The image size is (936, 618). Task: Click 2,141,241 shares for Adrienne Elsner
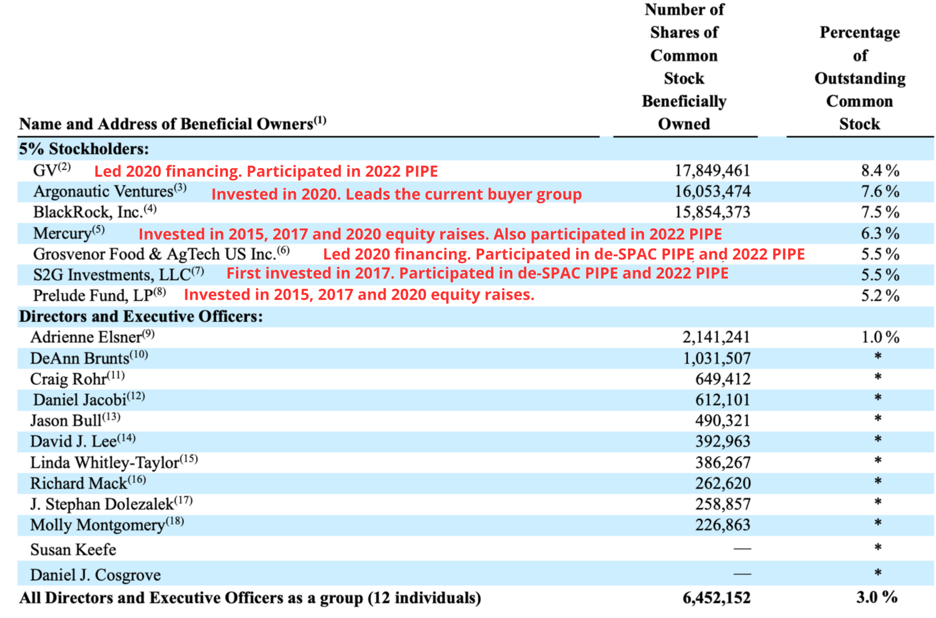(716, 337)
